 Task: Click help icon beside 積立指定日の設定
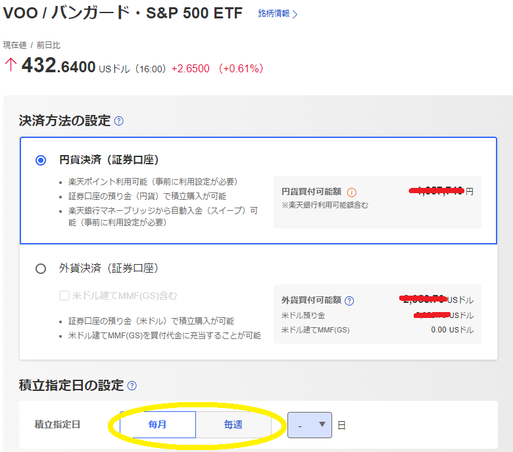click(x=132, y=386)
